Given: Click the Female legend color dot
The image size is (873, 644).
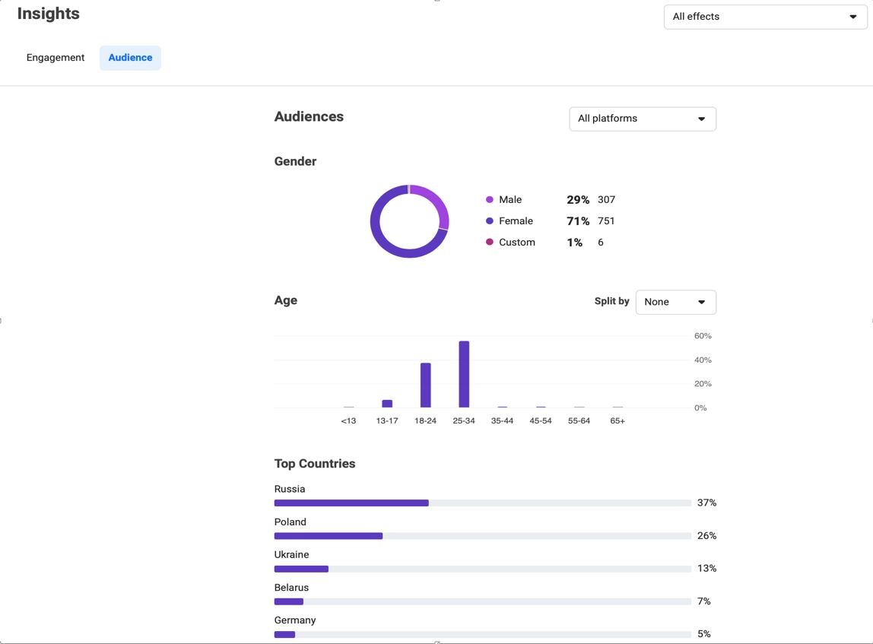Looking at the screenshot, I should [x=490, y=221].
